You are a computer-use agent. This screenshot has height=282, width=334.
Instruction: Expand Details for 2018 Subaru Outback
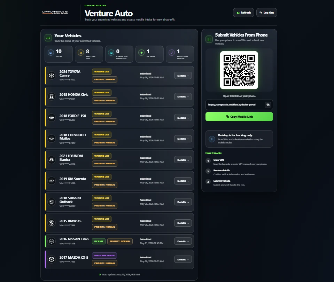[183, 202]
